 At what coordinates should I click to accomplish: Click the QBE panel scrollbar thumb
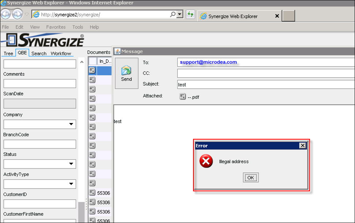click(x=81, y=212)
